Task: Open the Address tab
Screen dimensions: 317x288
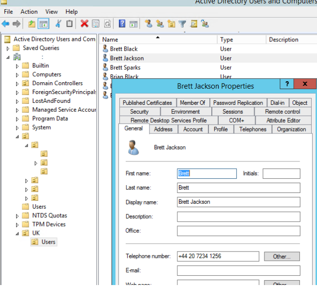Action: (x=163, y=129)
